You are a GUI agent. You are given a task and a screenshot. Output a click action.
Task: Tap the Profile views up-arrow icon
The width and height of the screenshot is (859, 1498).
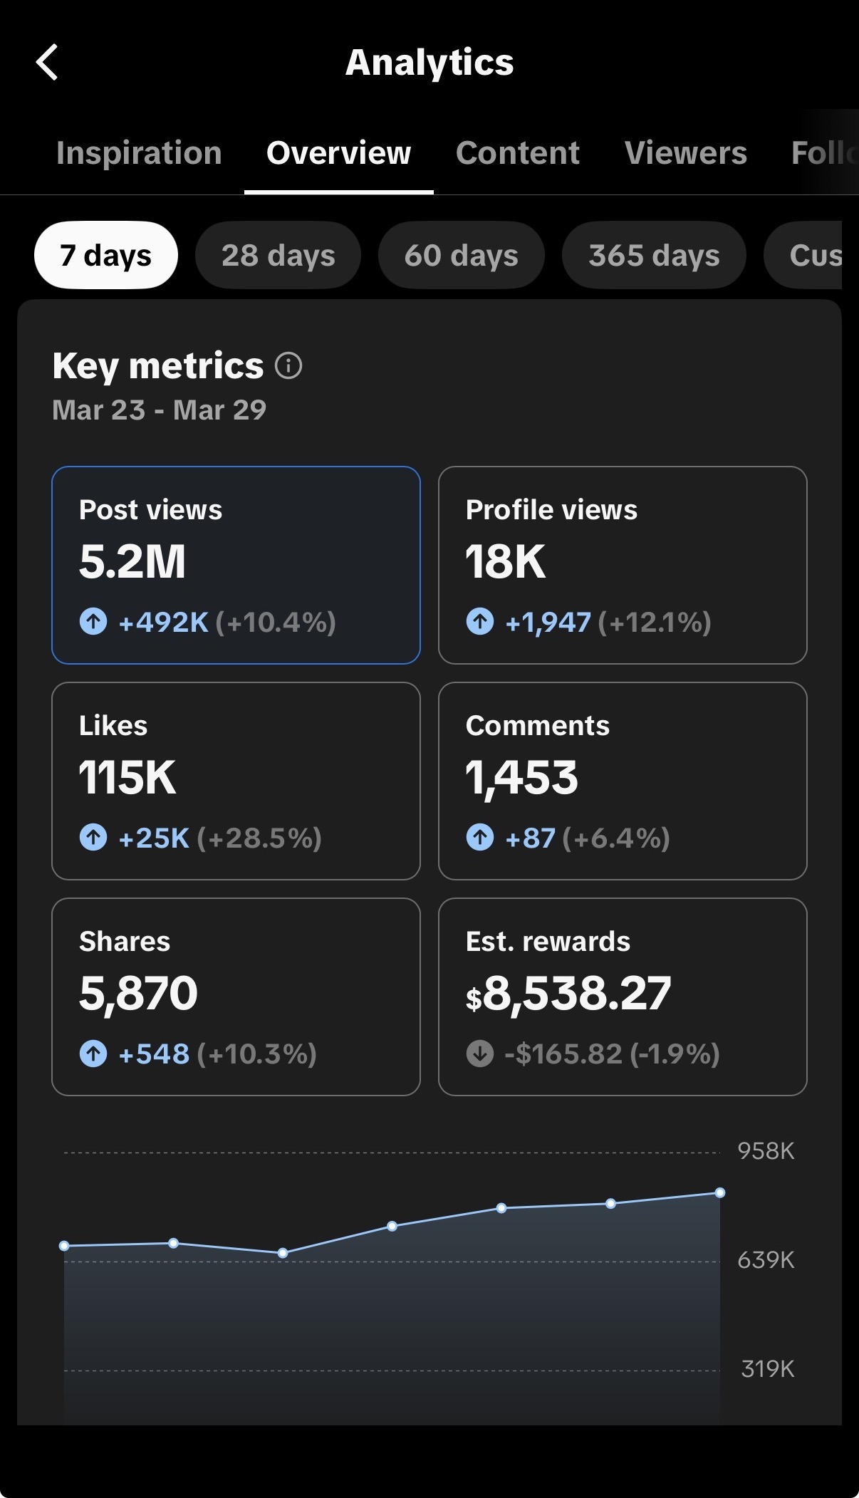click(x=480, y=621)
